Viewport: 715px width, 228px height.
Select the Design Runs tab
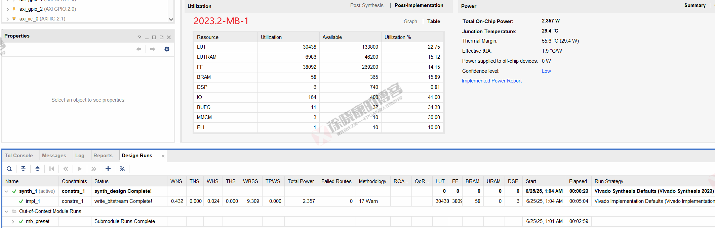click(137, 156)
